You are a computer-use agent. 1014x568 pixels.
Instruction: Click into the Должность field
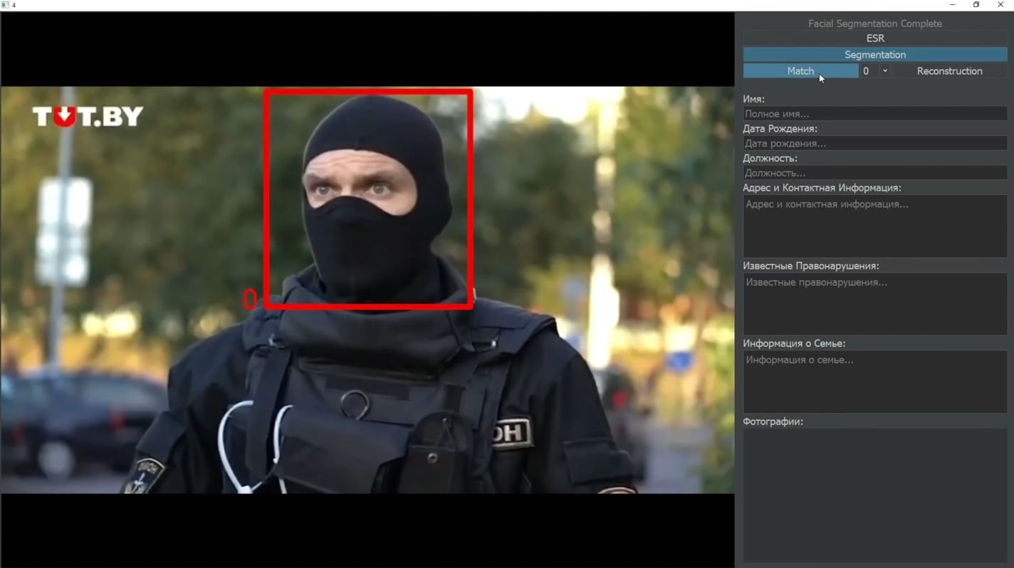874,173
